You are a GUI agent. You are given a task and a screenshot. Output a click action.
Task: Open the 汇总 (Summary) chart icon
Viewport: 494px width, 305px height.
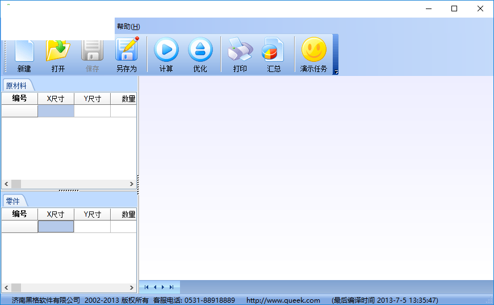pyautogui.click(x=274, y=54)
